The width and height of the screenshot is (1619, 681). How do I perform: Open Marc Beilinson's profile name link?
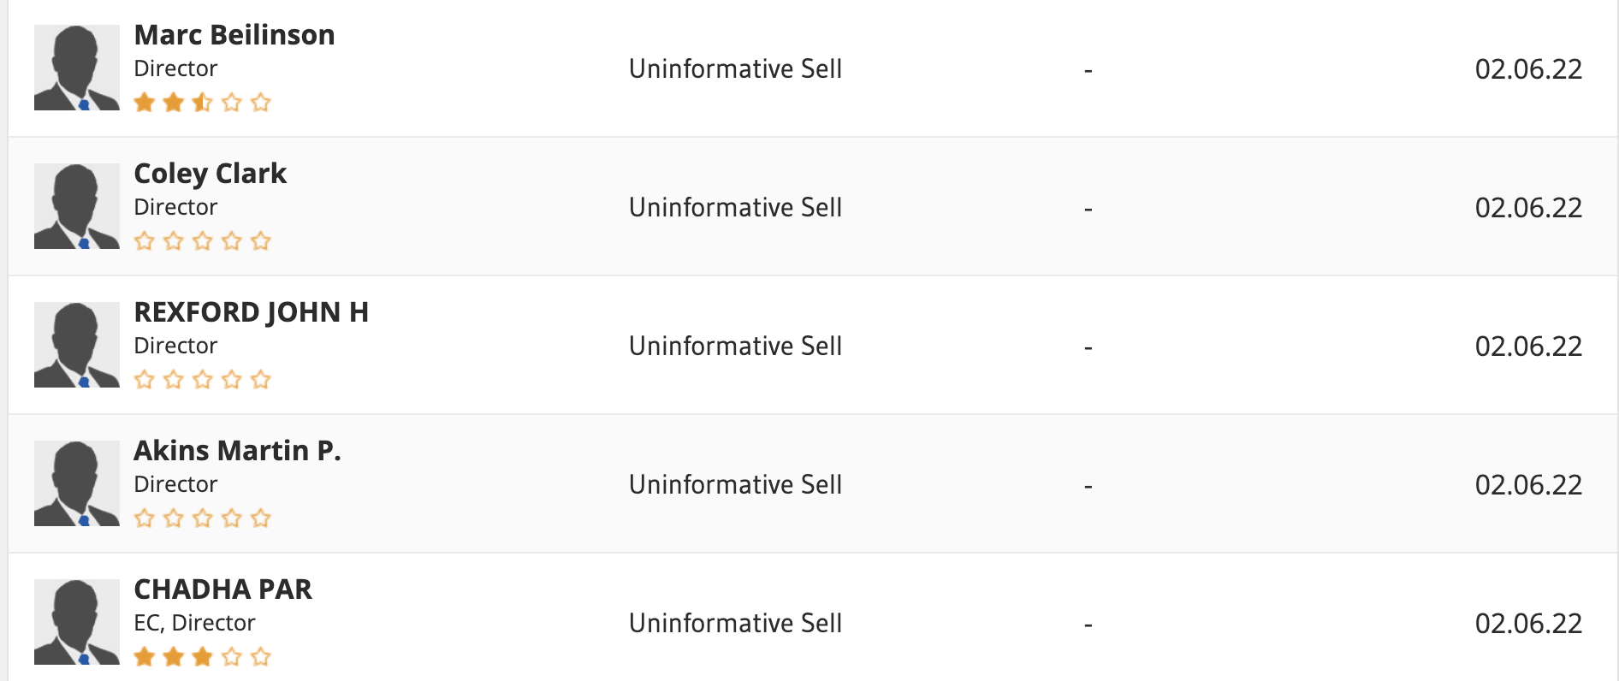pos(234,35)
